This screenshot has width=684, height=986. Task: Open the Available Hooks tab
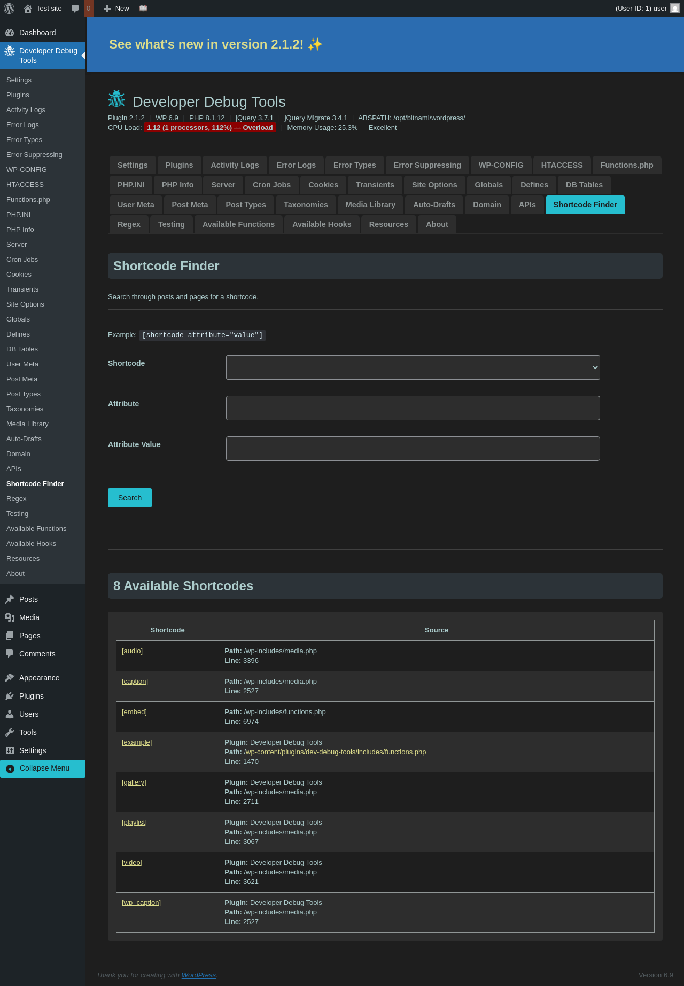pyautogui.click(x=322, y=224)
